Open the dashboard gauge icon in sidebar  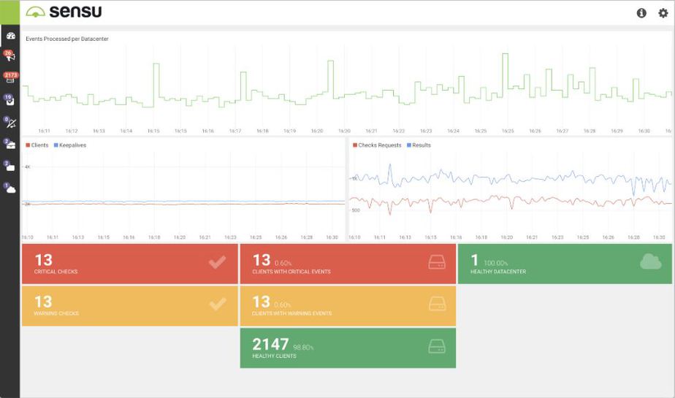(11, 36)
